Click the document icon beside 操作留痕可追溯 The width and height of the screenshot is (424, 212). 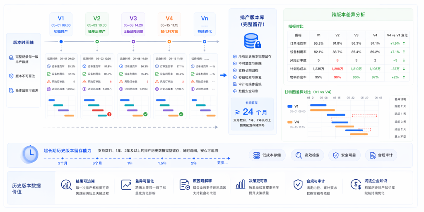pos(11,91)
